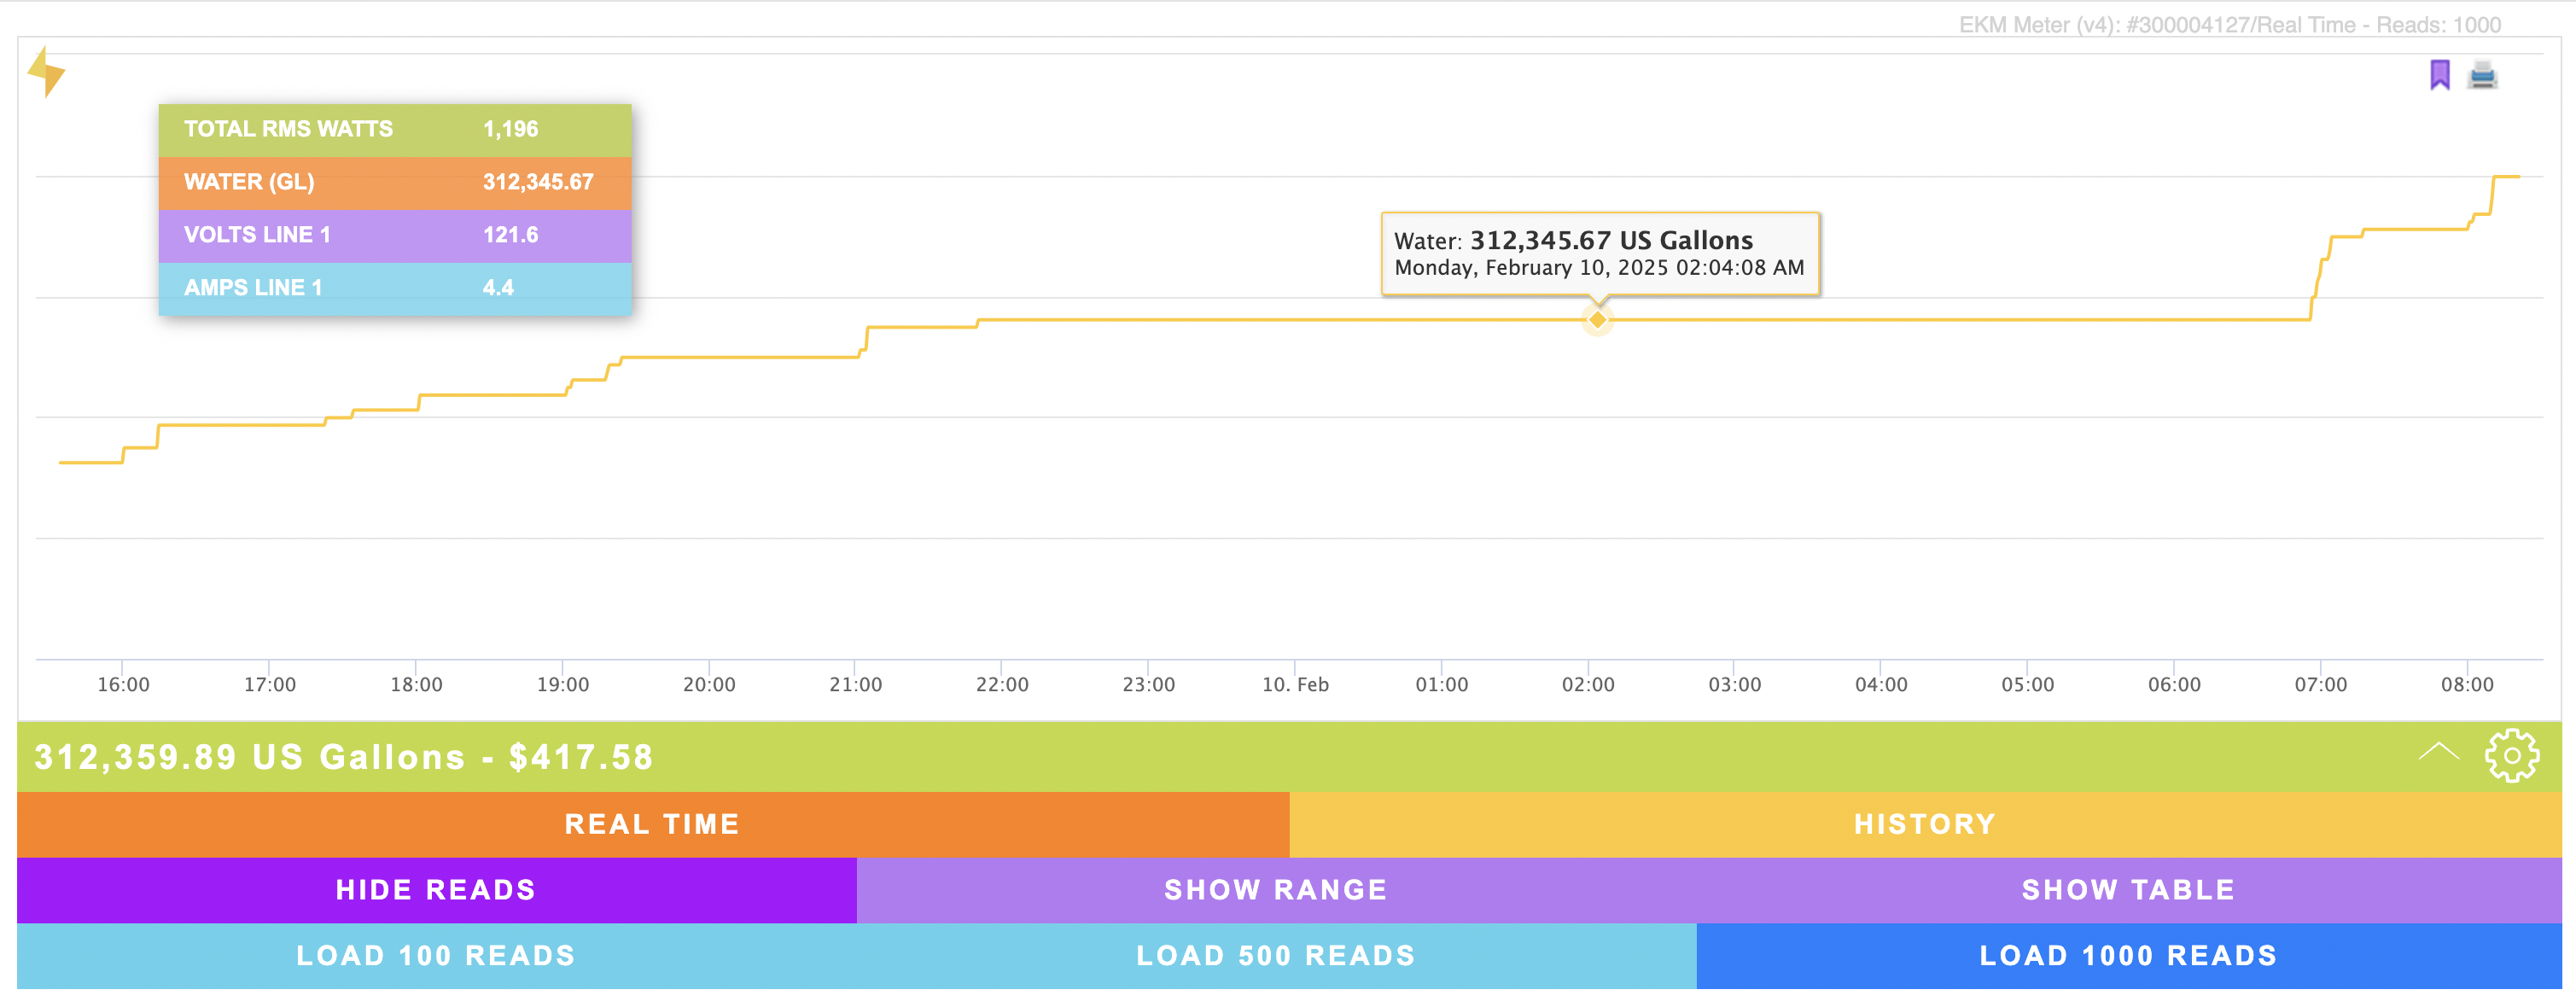Click the EKM Meter title text

tap(2229, 25)
